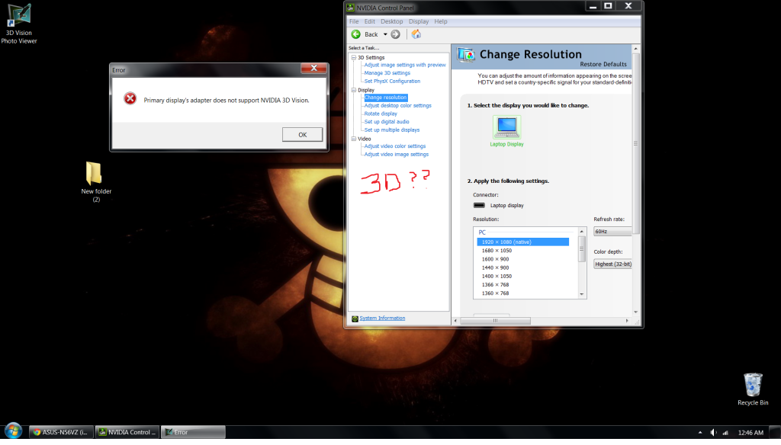
Task: Choose 1680 × 1050 resolution from list
Action: [496, 250]
